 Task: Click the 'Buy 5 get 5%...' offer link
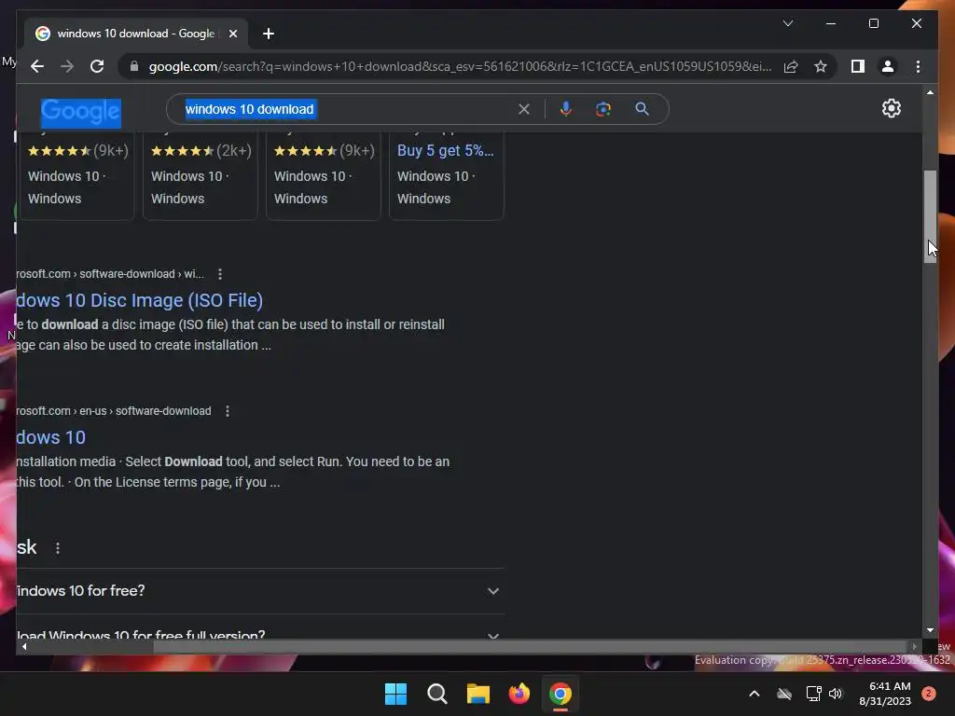445,150
